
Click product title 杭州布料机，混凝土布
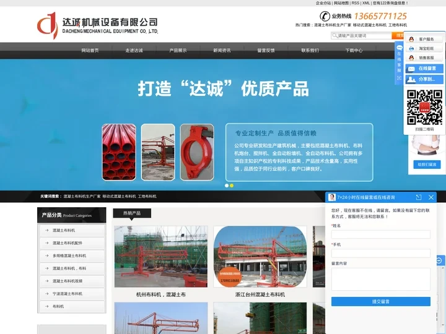[x=161, y=294]
